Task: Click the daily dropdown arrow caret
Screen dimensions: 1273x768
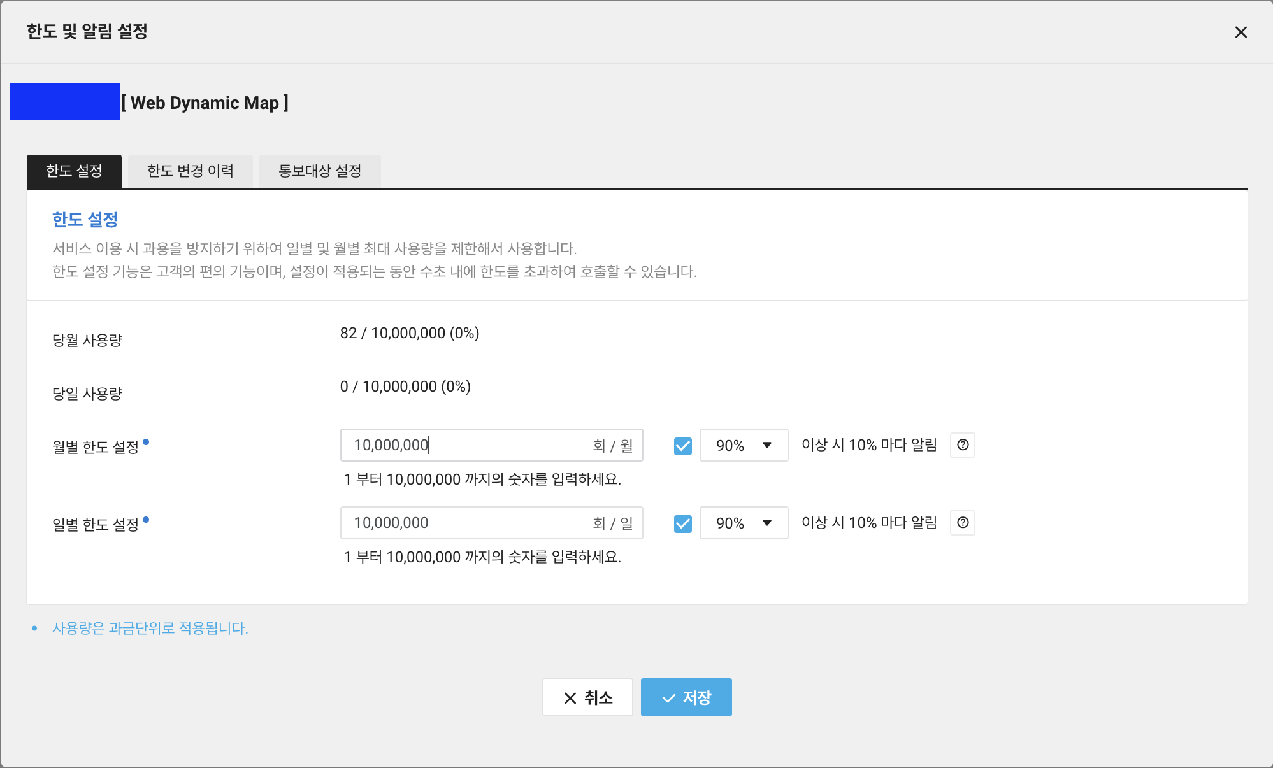Action: pyautogui.click(x=767, y=523)
